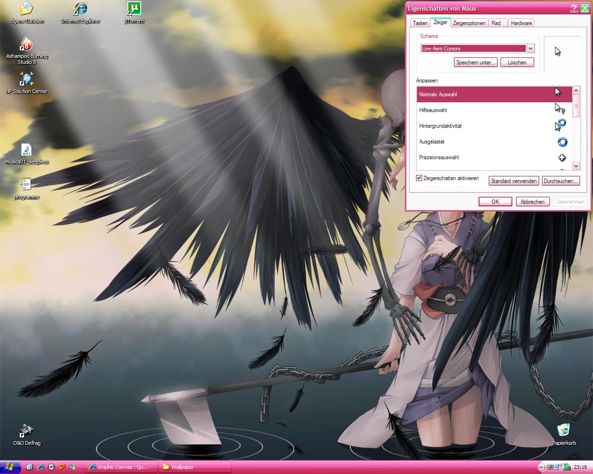Open the Windows Start button

10,467
